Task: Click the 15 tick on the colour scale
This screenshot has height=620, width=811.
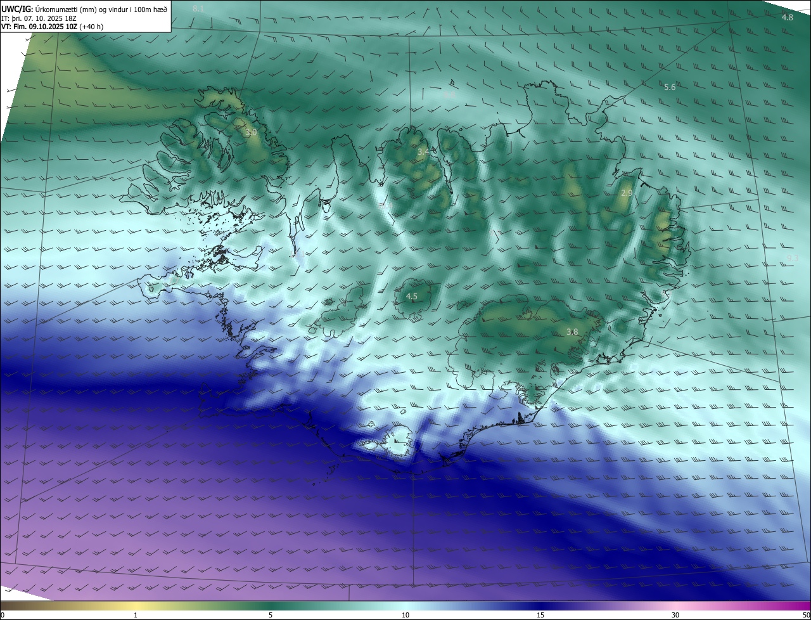Action: click(540, 615)
